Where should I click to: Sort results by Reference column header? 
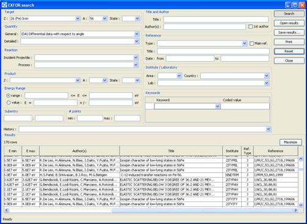click(276, 151)
